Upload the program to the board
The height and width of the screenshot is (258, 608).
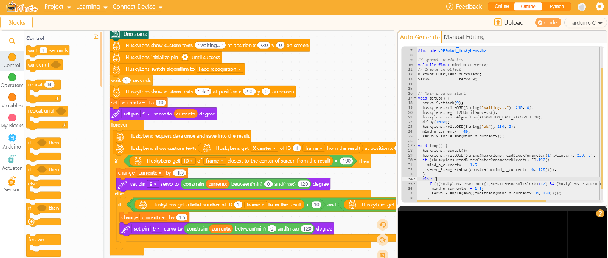tap(509, 22)
